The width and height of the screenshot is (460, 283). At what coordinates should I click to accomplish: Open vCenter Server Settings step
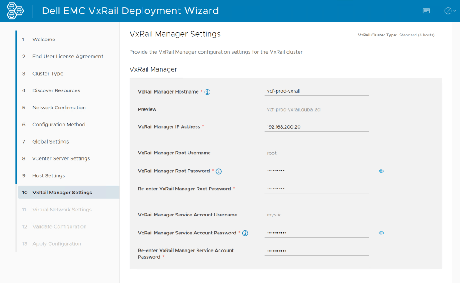tap(61, 158)
